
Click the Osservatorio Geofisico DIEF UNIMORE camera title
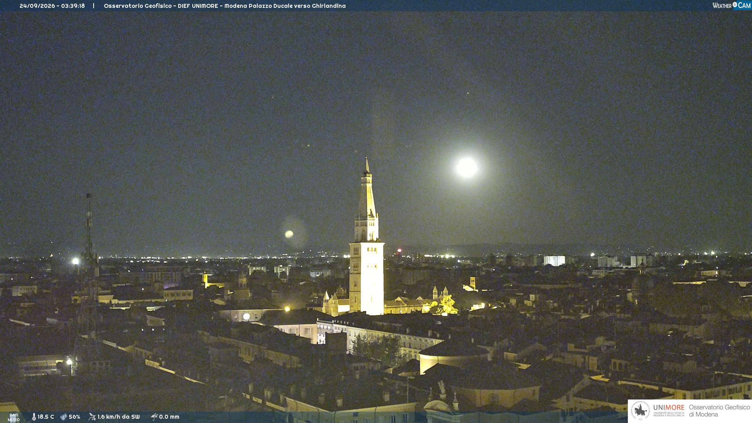tap(224, 6)
